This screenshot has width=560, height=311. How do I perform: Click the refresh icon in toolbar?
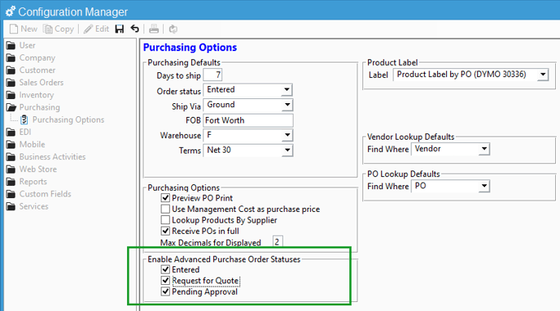[x=173, y=29]
